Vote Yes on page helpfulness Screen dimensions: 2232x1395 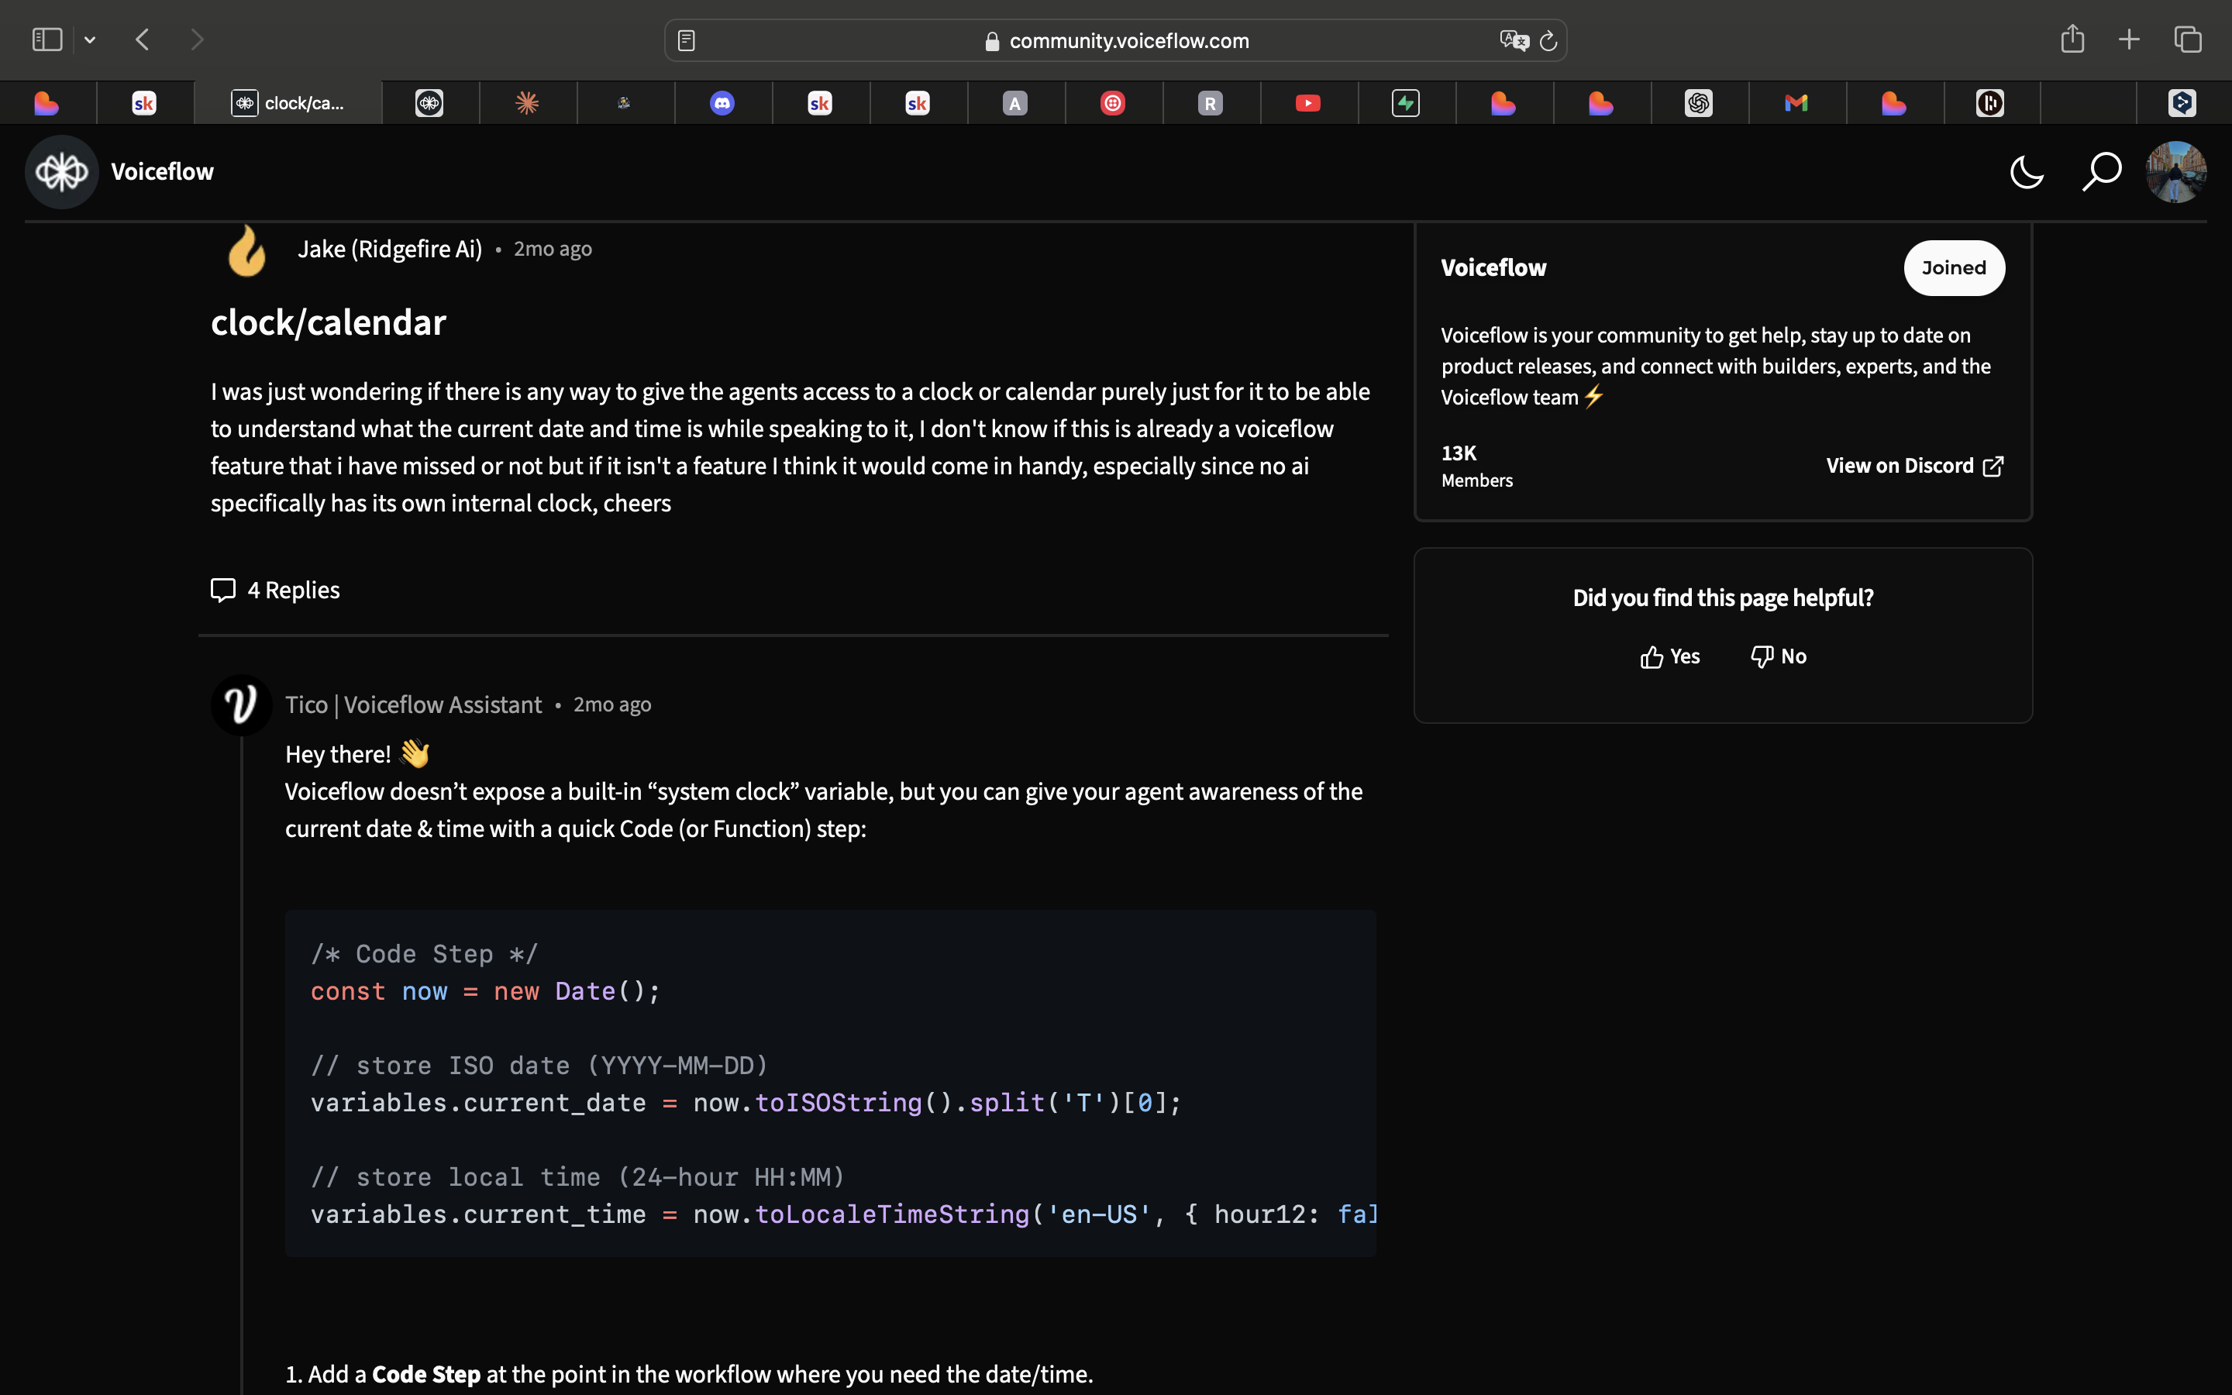pyautogui.click(x=1669, y=657)
